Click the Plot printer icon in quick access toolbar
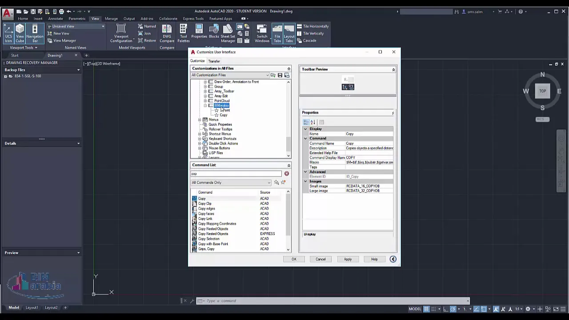The width and height of the screenshot is (569, 320). click(61, 12)
